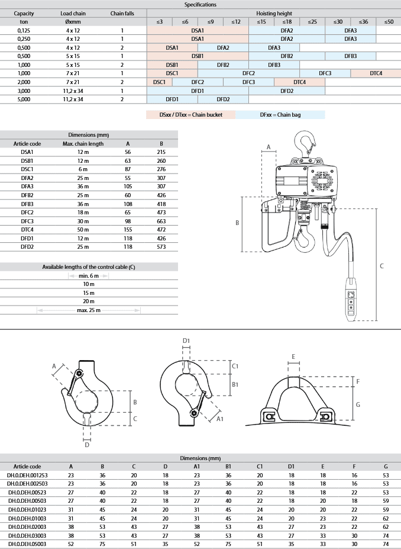Click DTC4 in the chain length dimensions table
The image size is (401, 549).
27,229
